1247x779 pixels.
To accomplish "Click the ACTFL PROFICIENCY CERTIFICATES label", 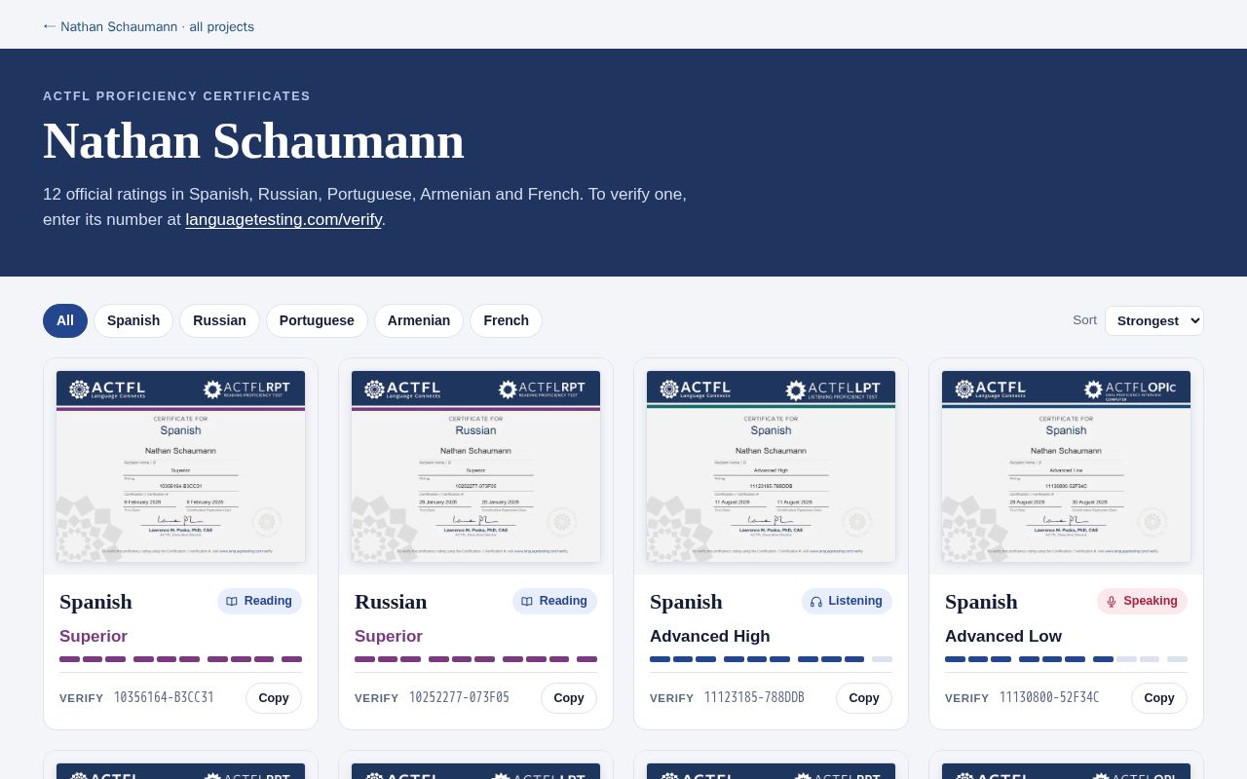I will pyautogui.click(x=176, y=96).
